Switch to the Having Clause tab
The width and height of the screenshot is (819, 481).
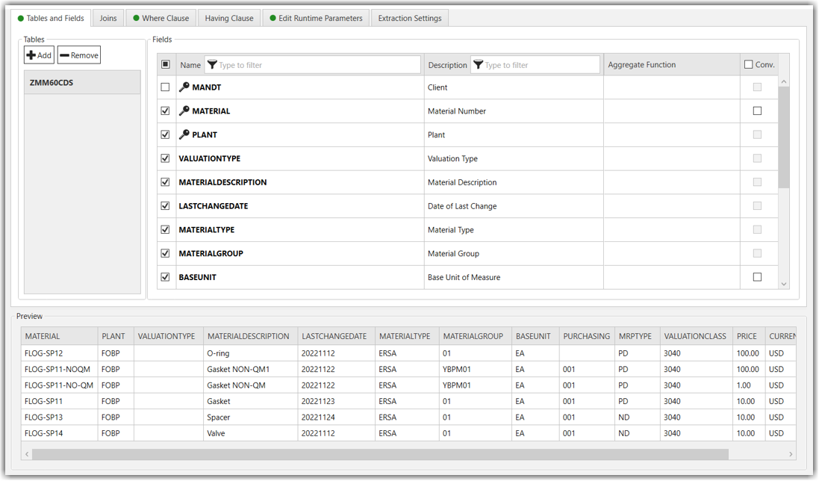(228, 17)
